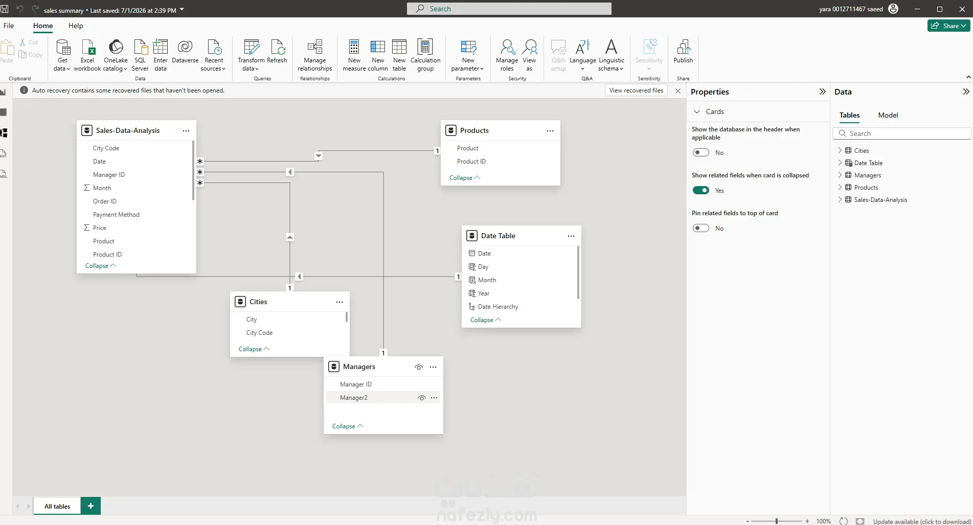Screen dimensions: 973x525
Task: Expand Sales-Data-Analysis in Data pane
Action: (x=840, y=200)
